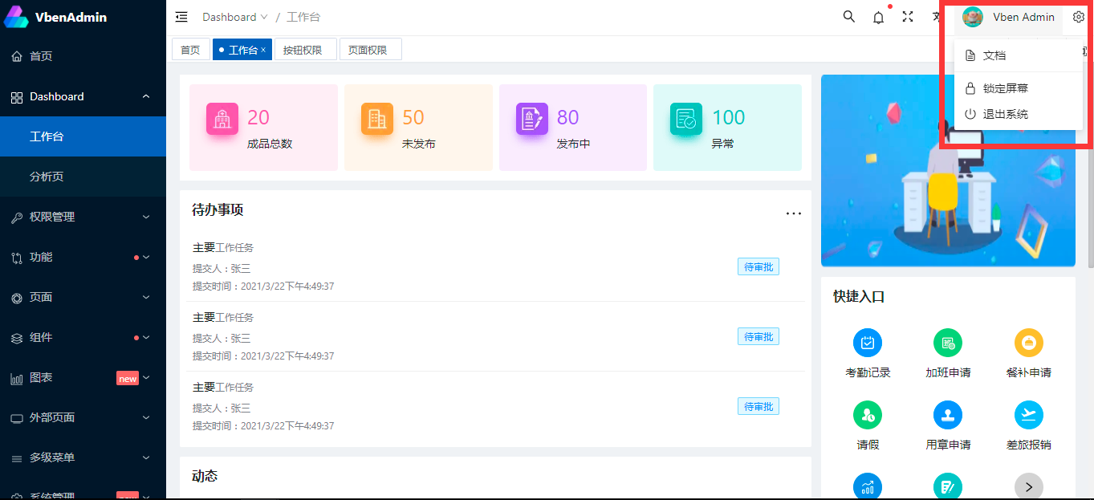Click the 图表 chart icon in sidebar
This screenshot has height=500, width=1094.
(x=17, y=378)
